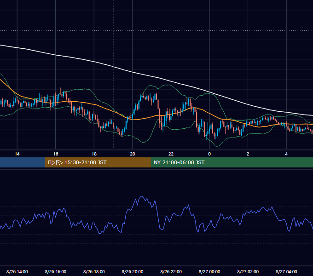Click the 8/26 14:00 label on the oscillator axis

(x=17, y=271)
